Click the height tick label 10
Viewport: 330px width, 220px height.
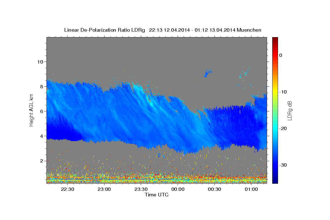(x=40, y=62)
